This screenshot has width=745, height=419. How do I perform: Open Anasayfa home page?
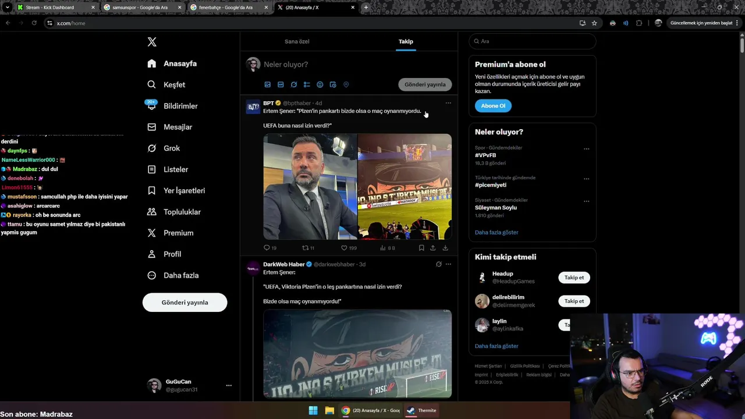point(172,63)
